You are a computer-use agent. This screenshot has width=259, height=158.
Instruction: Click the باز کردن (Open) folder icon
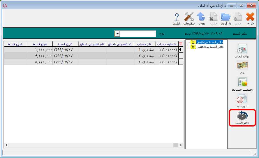[x=225, y=18]
